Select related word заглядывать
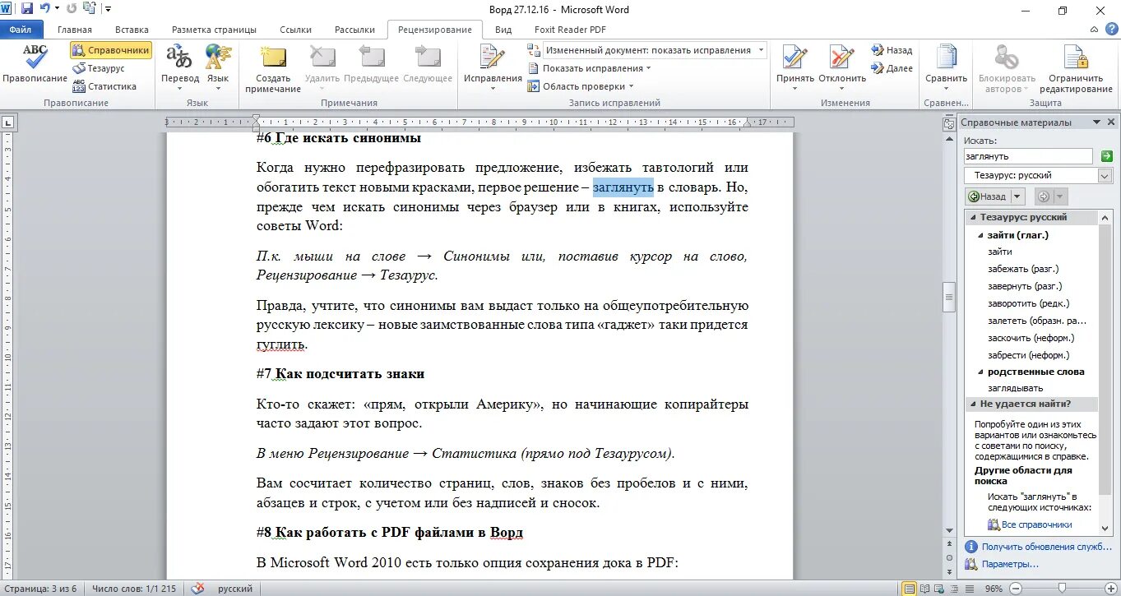The image size is (1121, 596). coord(1015,388)
